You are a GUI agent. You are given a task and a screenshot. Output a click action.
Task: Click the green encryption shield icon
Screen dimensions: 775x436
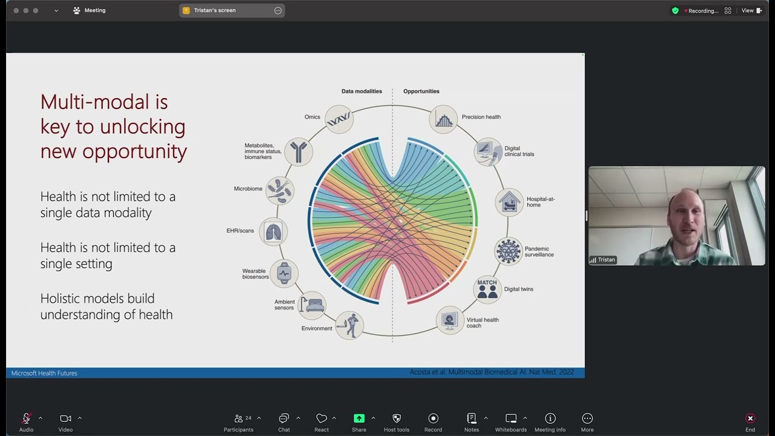point(675,10)
